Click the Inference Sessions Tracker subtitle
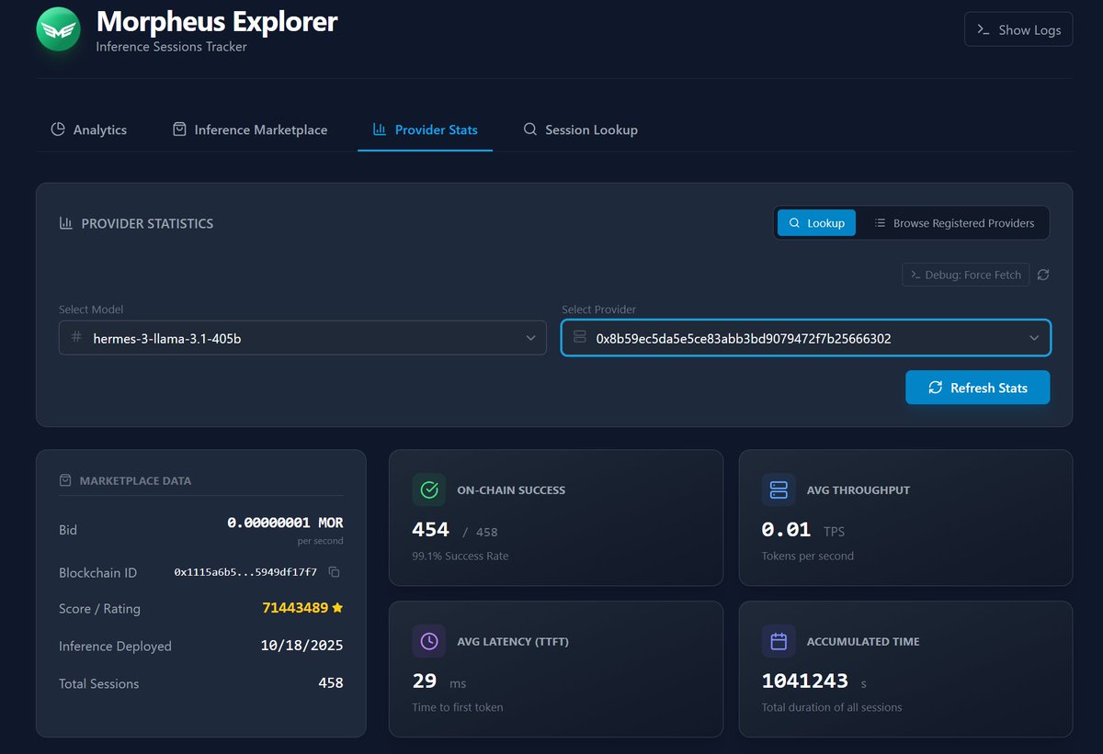 pyautogui.click(x=171, y=46)
